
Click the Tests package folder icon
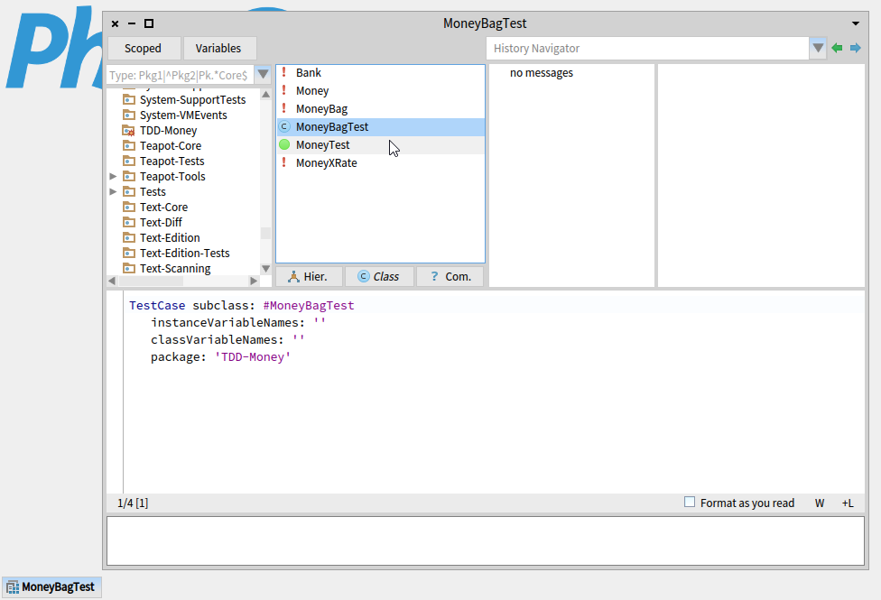[129, 191]
